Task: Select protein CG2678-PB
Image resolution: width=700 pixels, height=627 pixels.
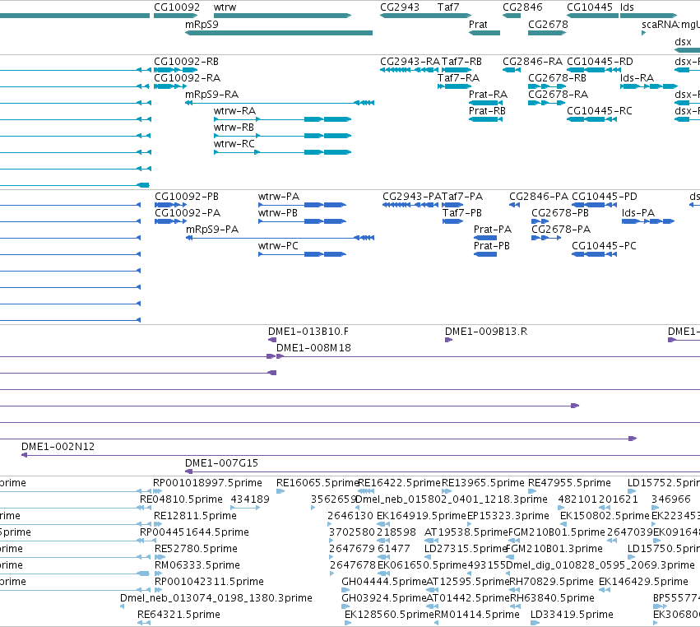Action: coord(560,213)
